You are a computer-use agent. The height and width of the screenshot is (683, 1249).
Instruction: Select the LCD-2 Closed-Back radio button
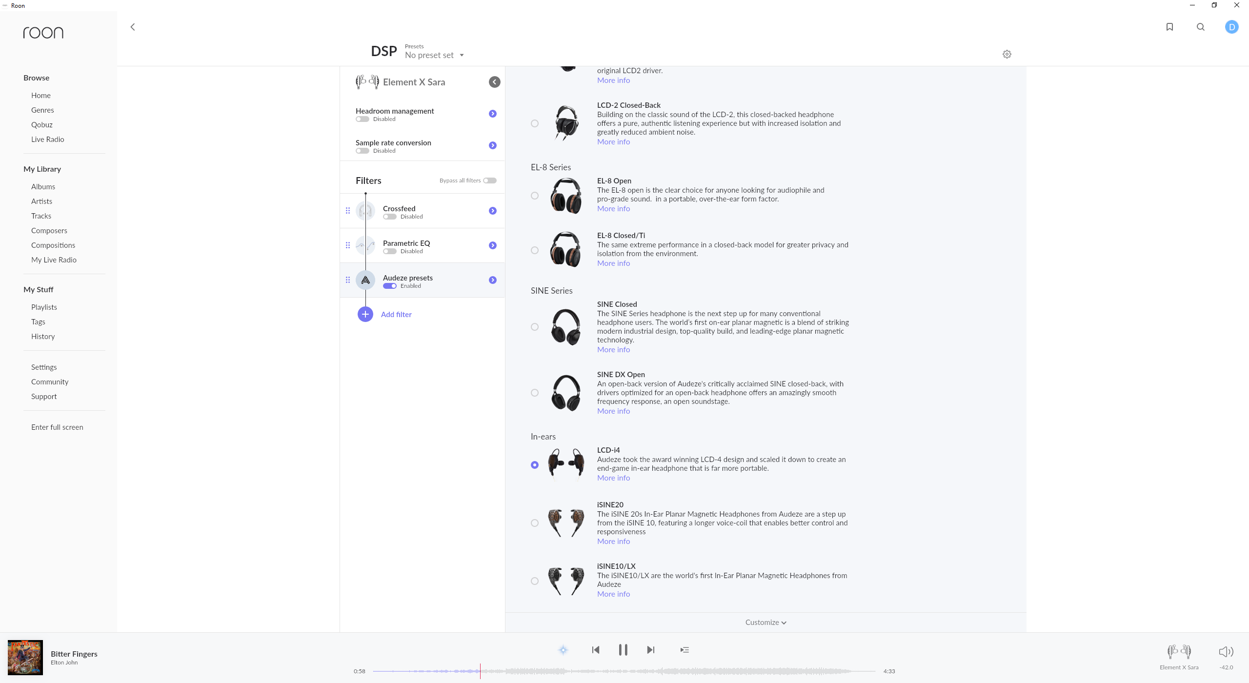[x=535, y=123]
